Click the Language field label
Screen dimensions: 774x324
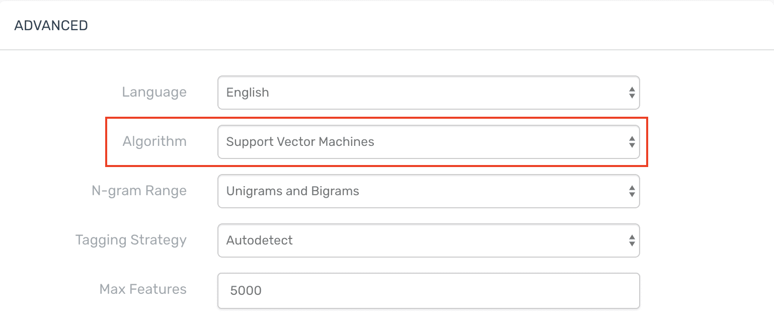[x=154, y=93]
